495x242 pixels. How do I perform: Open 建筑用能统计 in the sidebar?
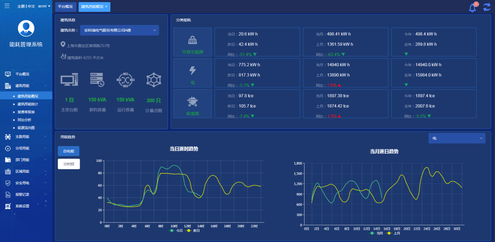[29, 104]
